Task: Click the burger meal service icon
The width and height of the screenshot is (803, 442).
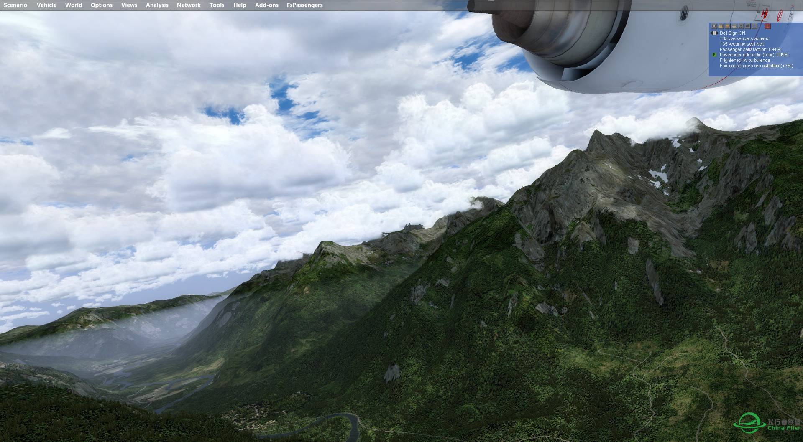Action: [x=727, y=26]
